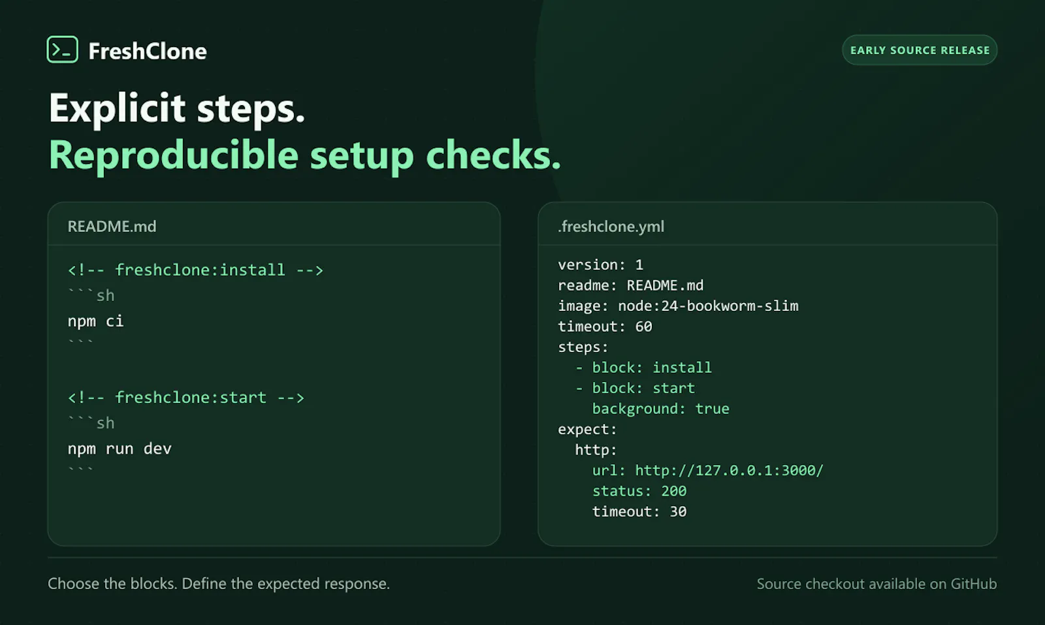Viewport: 1045px width, 625px height.
Task: Click the 'status: 200' line
Action: pyautogui.click(x=639, y=491)
